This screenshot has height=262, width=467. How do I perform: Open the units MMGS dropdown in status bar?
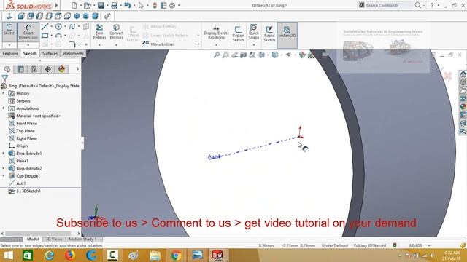(x=429, y=245)
